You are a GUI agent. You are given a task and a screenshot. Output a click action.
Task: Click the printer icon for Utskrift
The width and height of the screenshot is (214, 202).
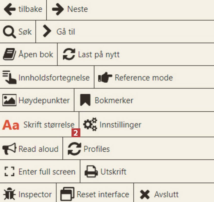(91, 172)
